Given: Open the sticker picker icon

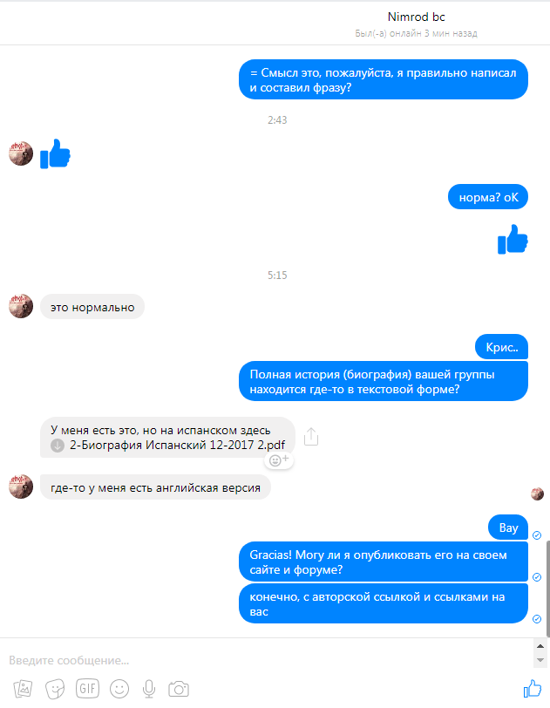Looking at the screenshot, I should (x=55, y=689).
